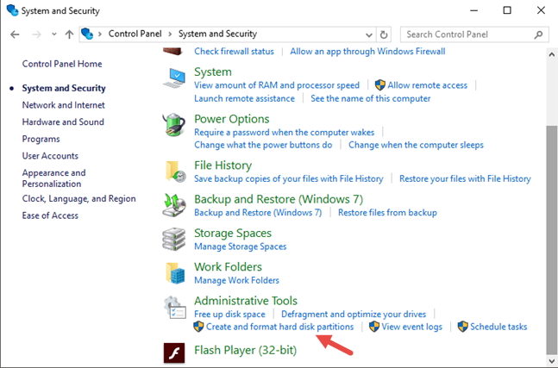The height and width of the screenshot is (368, 558).
Task: Go back with the left arrow button
Action: [15, 34]
